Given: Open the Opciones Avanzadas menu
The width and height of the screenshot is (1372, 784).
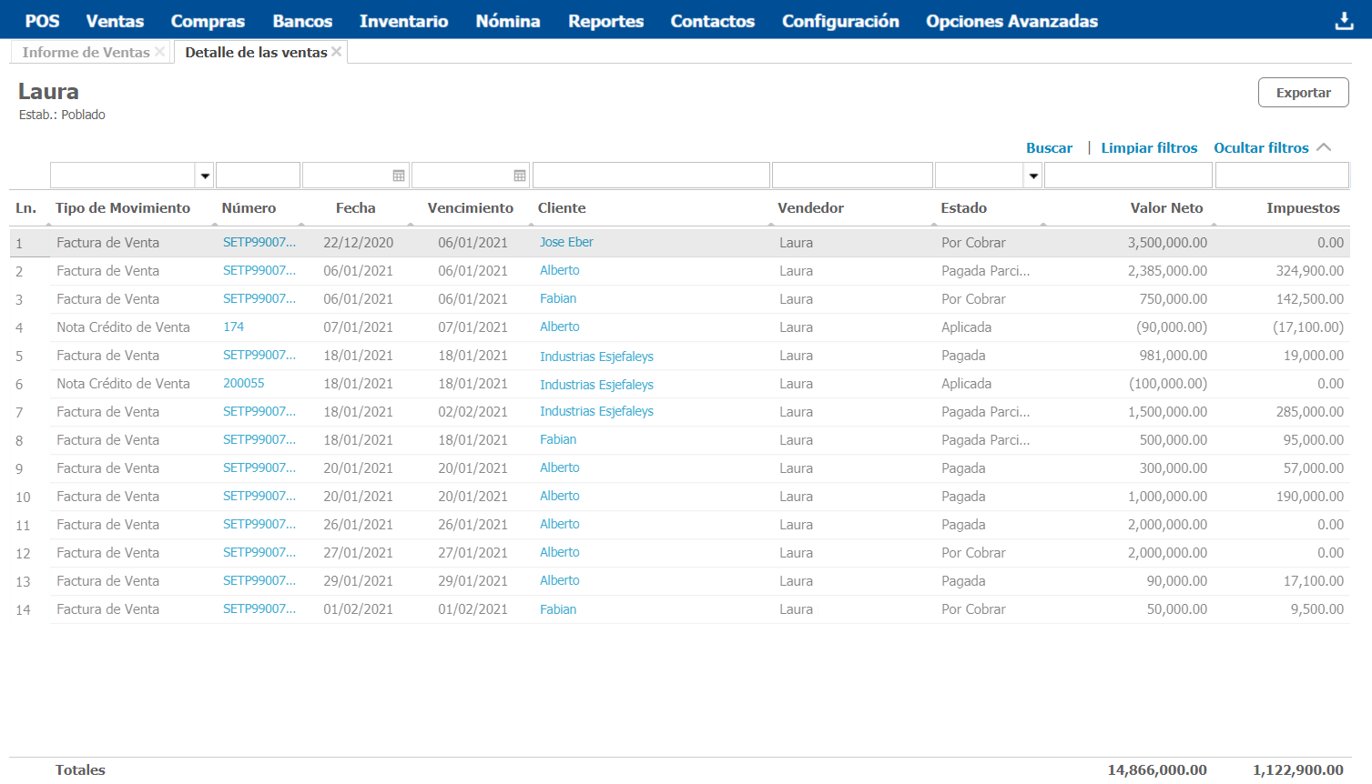Looking at the screenshot, I should coord(1011,21).
